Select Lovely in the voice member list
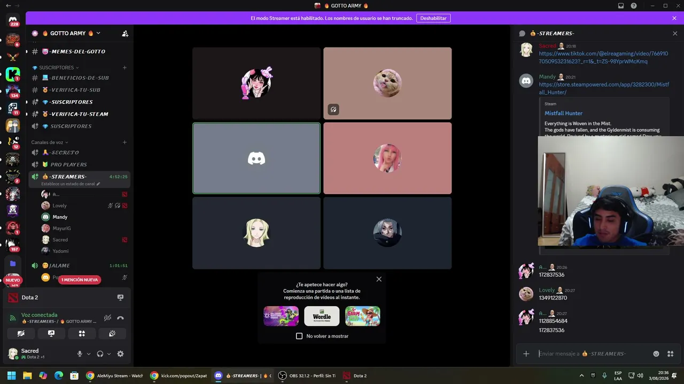This screenshot has height=384, width=684. 84,206
